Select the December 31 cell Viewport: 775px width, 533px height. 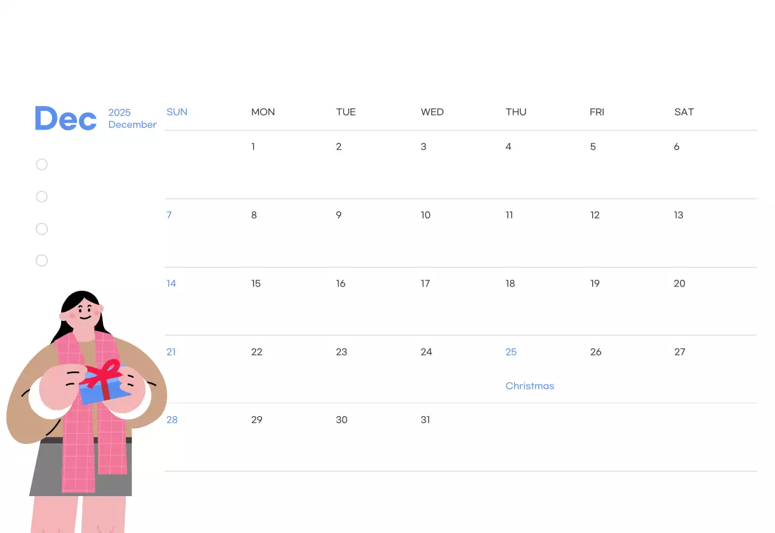(426, 420)
